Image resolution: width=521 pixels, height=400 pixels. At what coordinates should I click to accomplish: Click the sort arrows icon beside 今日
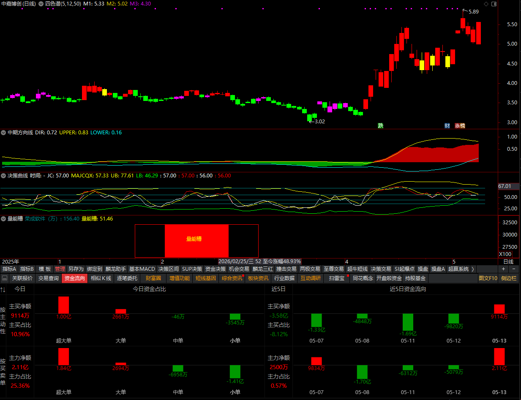click(x=3, y=289)
